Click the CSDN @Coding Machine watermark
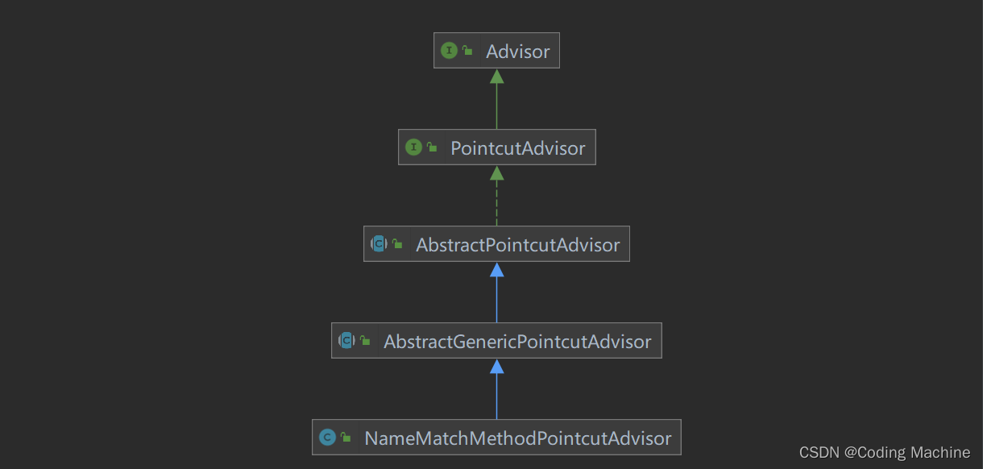The width and height of the screenshot is (983, 469). (x=885, y=453)
